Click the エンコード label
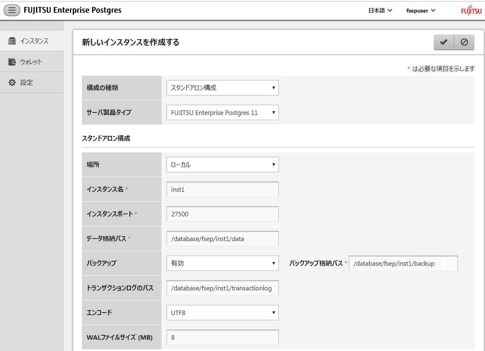485x351 pixels. coord(99,313)
